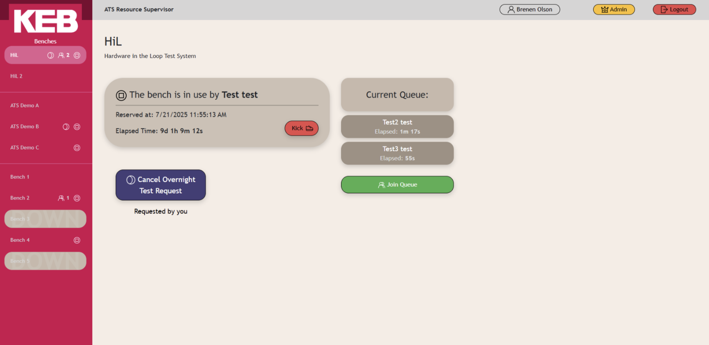Screen dimensions: 709x345
Task: Click the overnight moon icon on HiL bench
Action: [x=51, y=55]
